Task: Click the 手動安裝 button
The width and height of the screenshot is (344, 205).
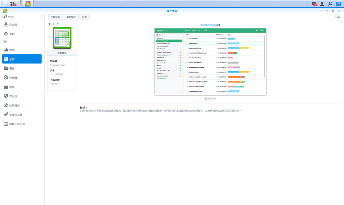Action: tap(55, 17)
